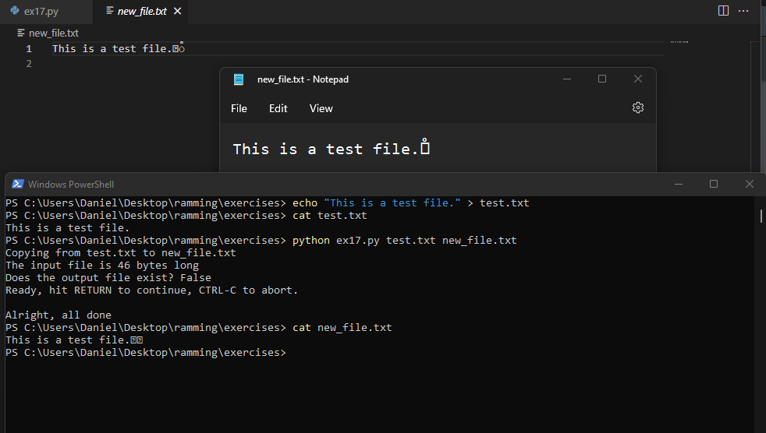Viewport: 766px width, 433px height.
Task: Open the View menu in Notepad
Action: click(x=321, y=108)
